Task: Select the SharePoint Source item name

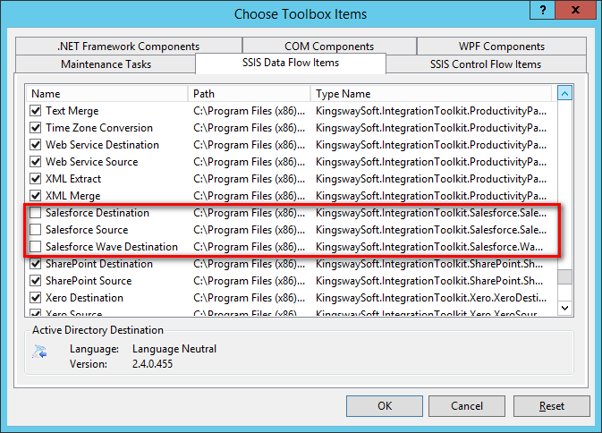Action: (x=89, y=281)
